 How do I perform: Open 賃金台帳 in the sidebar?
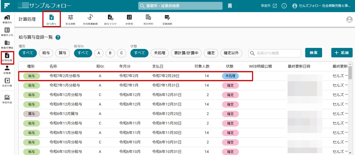[7, 82]
